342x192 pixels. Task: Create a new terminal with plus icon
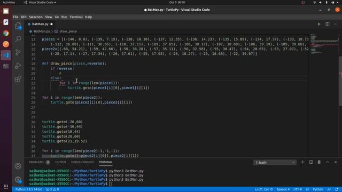click(302, 162)
